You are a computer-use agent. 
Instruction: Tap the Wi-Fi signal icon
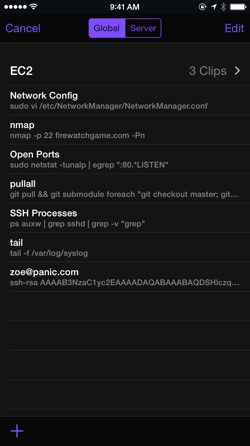[x=33, y=6]
